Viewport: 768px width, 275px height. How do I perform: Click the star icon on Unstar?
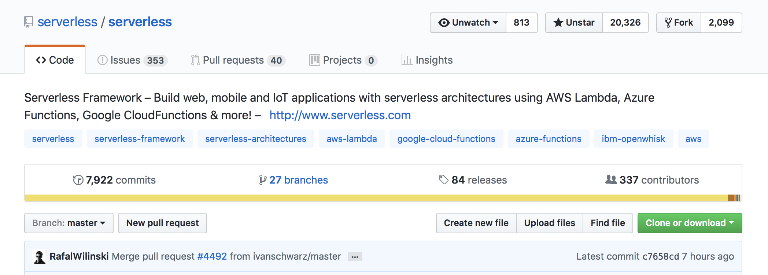tap(558, 23)
